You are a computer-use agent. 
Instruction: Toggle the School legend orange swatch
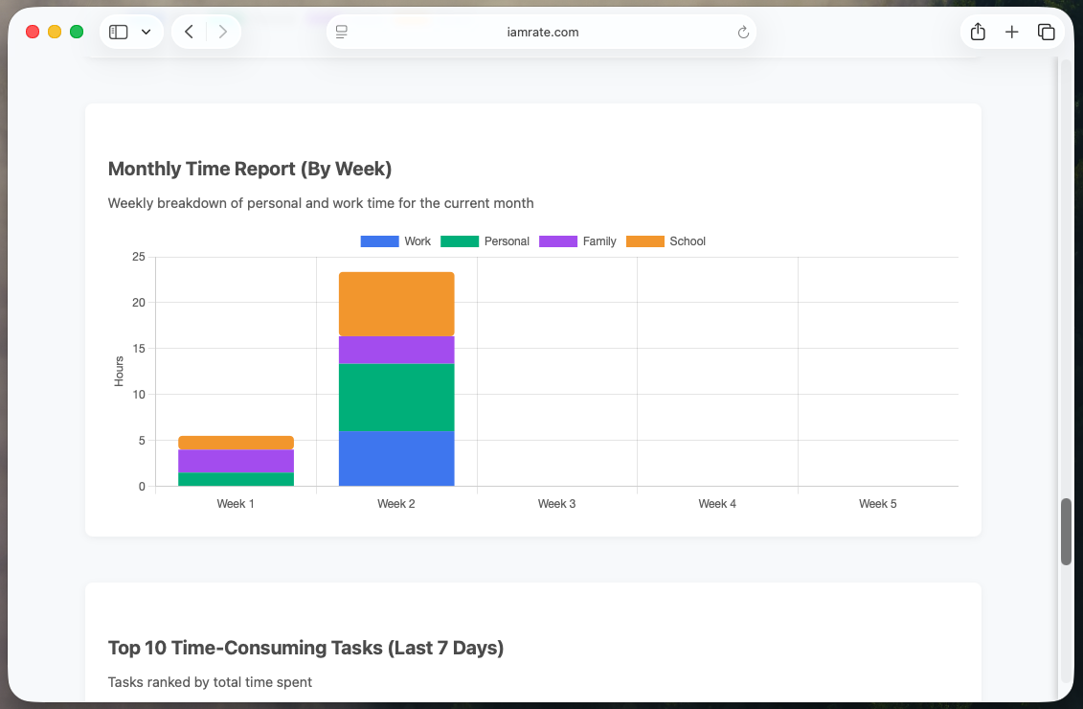click(645, 241)
